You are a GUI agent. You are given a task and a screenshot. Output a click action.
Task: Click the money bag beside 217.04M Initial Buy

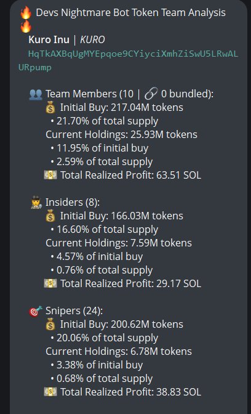[x=50, y=108]
